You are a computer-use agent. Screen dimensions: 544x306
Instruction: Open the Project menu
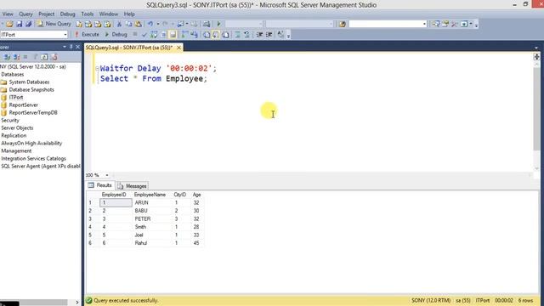click(x=47, y=14)
